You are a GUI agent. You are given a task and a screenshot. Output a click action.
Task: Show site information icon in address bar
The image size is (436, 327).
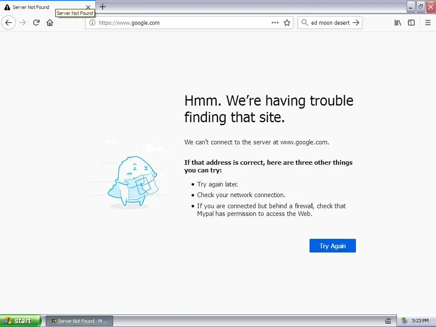pyautogui.click(x=92, y=23)
